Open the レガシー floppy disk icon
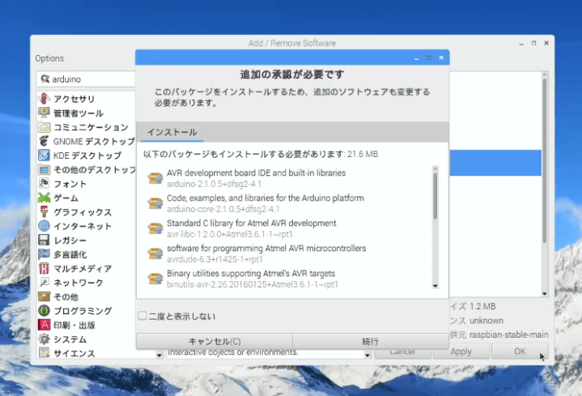 44,240
